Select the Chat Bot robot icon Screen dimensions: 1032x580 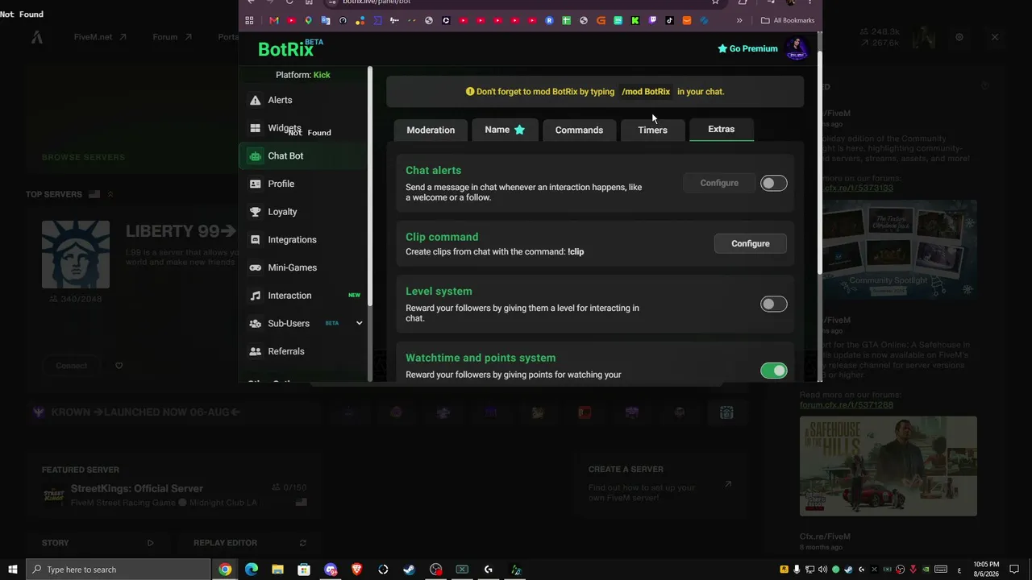[x=256, y=156]
